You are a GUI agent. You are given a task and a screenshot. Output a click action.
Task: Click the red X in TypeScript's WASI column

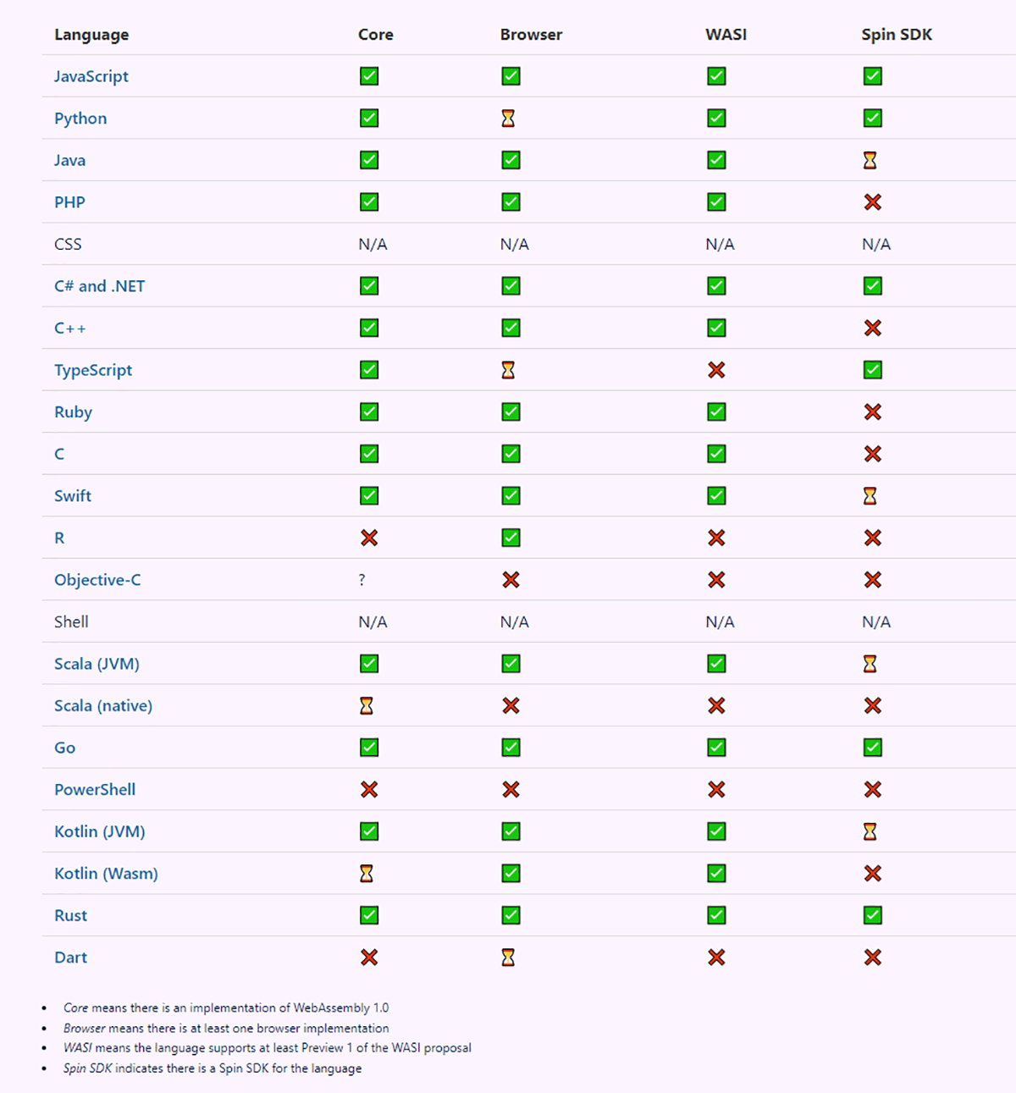click(x=716, y=370)
